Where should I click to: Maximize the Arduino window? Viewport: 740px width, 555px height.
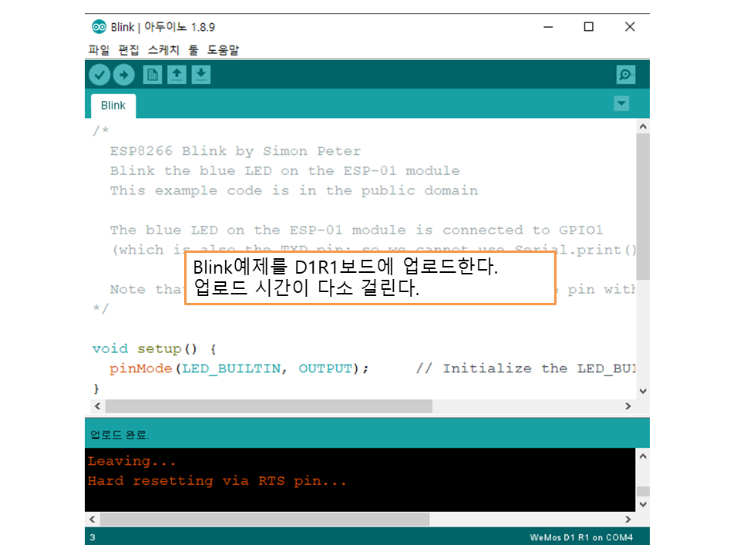pyautogui.click(x=588, y=27)
